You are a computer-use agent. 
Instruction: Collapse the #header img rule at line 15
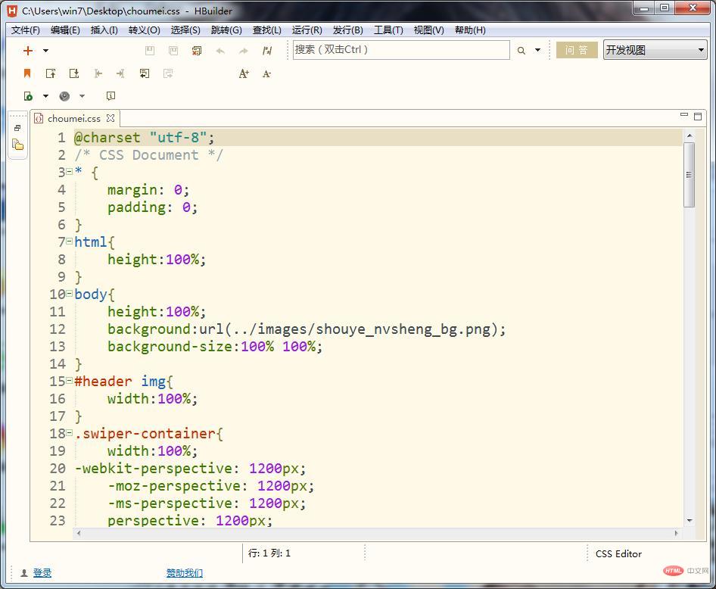(69, 380)
